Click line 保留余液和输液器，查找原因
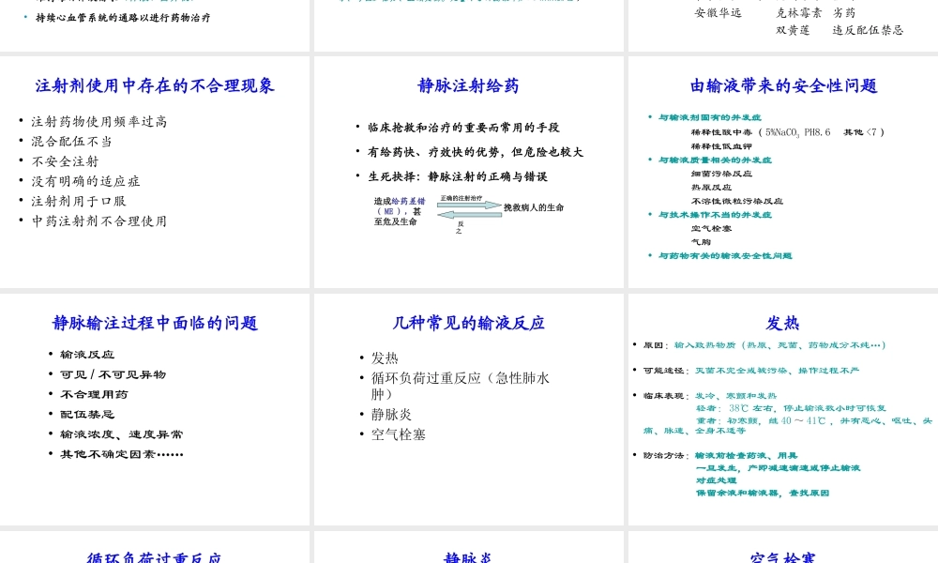 click(x=763, y=494)
